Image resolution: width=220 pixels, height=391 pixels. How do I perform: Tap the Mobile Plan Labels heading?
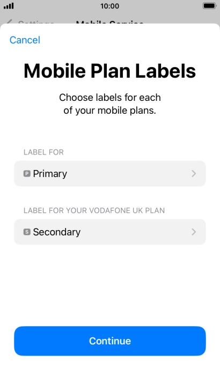110,71
